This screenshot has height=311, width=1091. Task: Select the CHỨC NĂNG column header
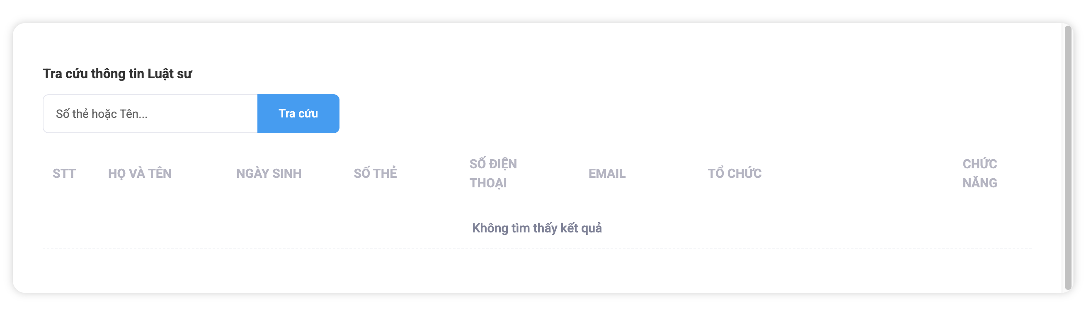(x=979, y=174)
